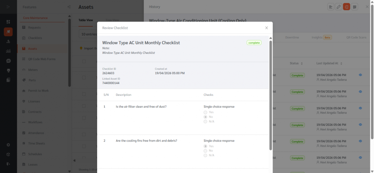Switch to the QR Code Scans tab
This screenshot has height=173, width=374.
357,37
